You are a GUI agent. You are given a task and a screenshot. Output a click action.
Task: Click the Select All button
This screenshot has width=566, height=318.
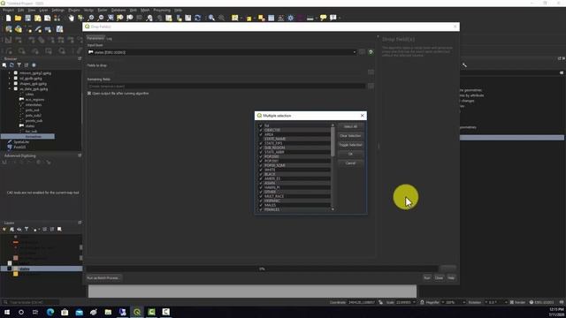pyautogui.click(x=350, y=126)
